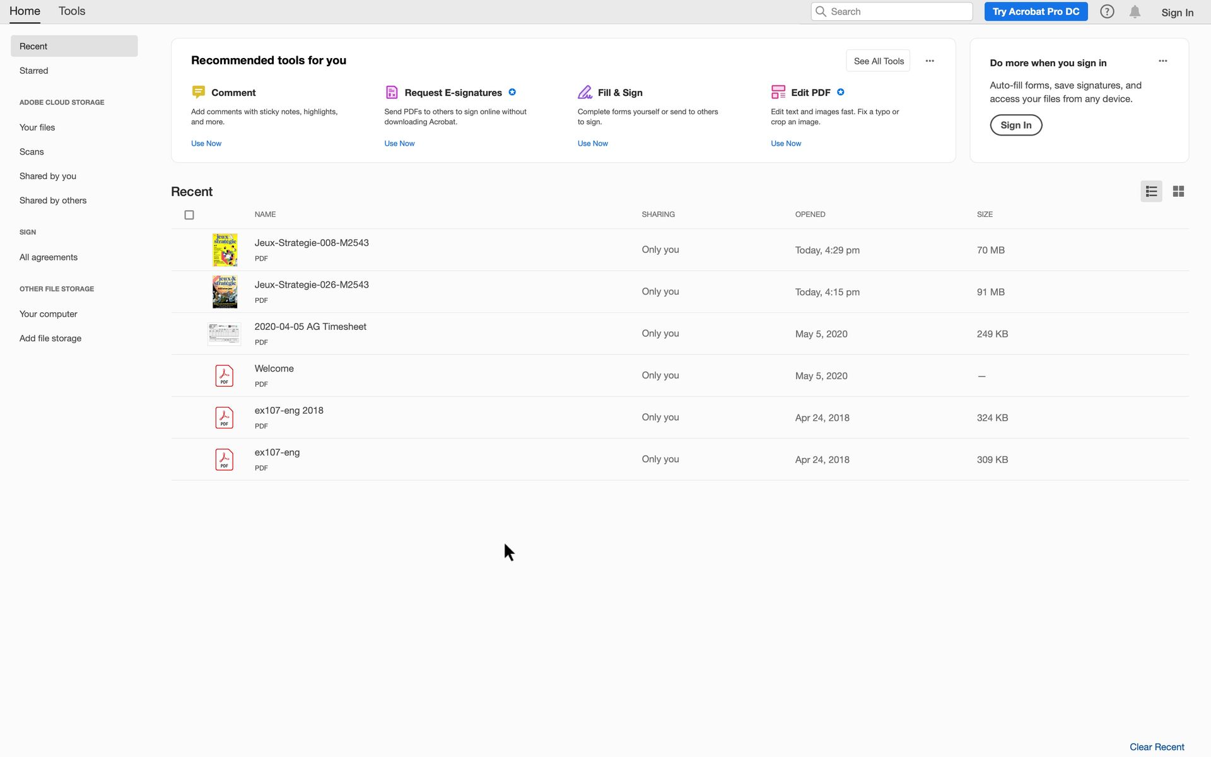Select Jeux-Strategie-026-M2543 file checkbox
This screenshot has width=1211, height=757.
(x=189, y=291)
